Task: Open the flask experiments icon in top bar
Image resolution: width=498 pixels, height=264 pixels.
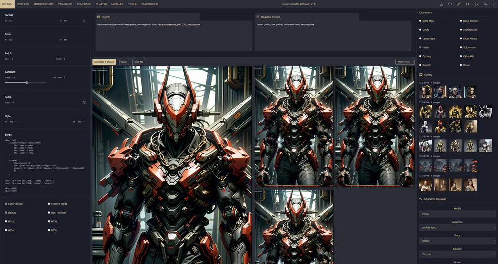Action: [442, 4]
